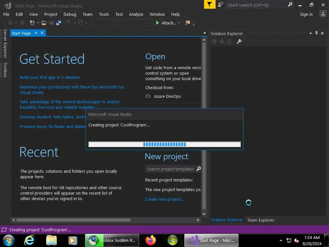
Task: Open the Undo history dropdown arrow
Action: point(75,23)
